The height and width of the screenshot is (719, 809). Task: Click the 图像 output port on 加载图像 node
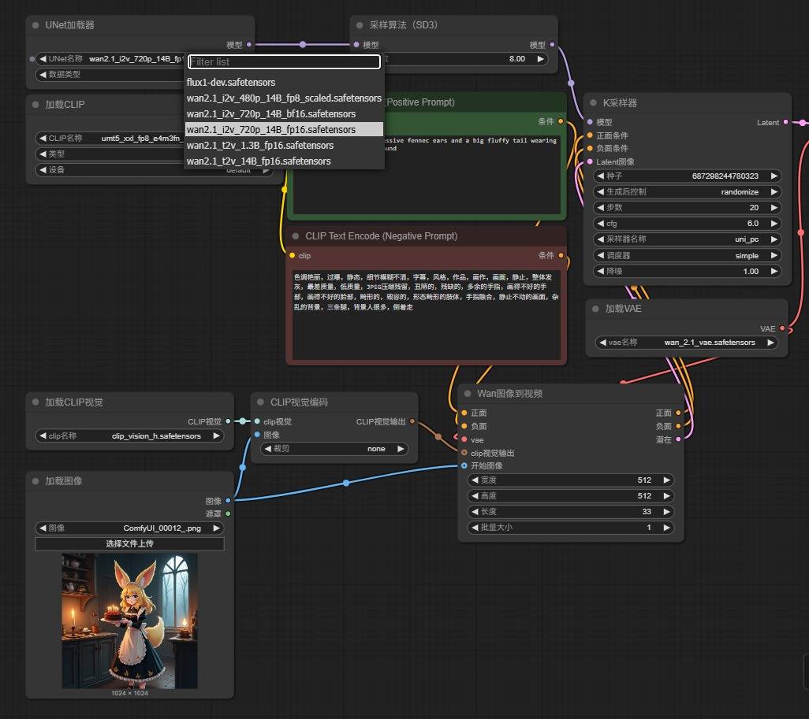[x=228, y=500]
